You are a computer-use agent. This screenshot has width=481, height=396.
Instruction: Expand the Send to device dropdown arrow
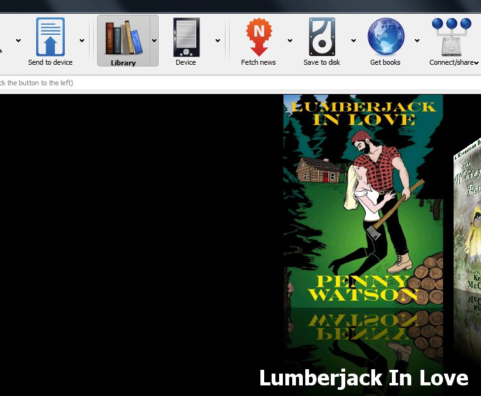coord(82,40)
